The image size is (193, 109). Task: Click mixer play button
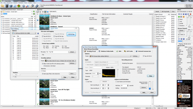tap(181, 14)
